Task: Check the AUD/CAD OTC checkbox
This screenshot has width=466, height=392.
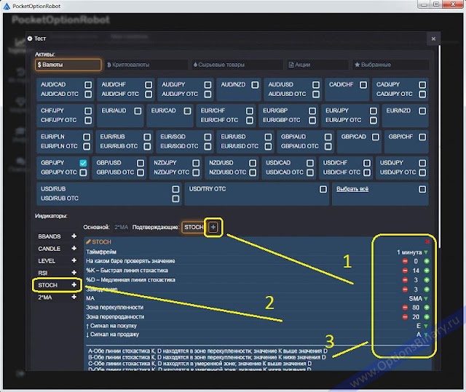Action: [x=88, y=95]
